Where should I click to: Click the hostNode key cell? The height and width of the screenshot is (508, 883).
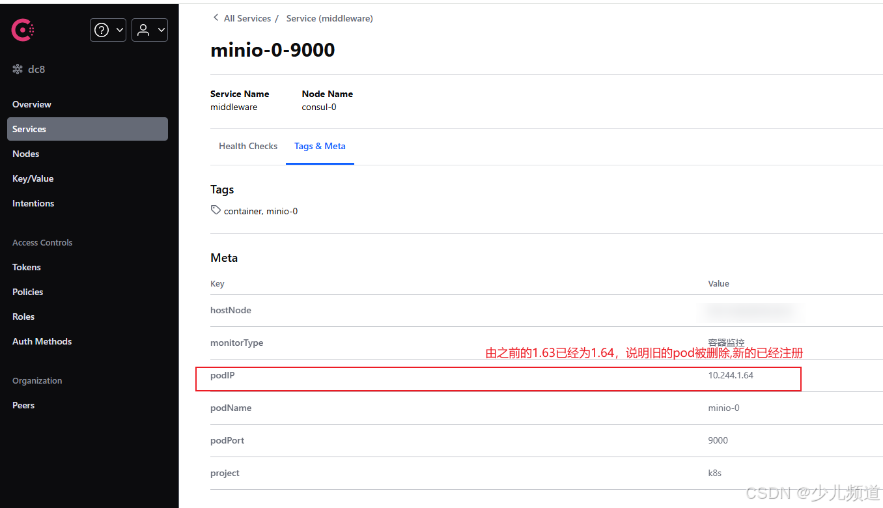click(231, 310)
